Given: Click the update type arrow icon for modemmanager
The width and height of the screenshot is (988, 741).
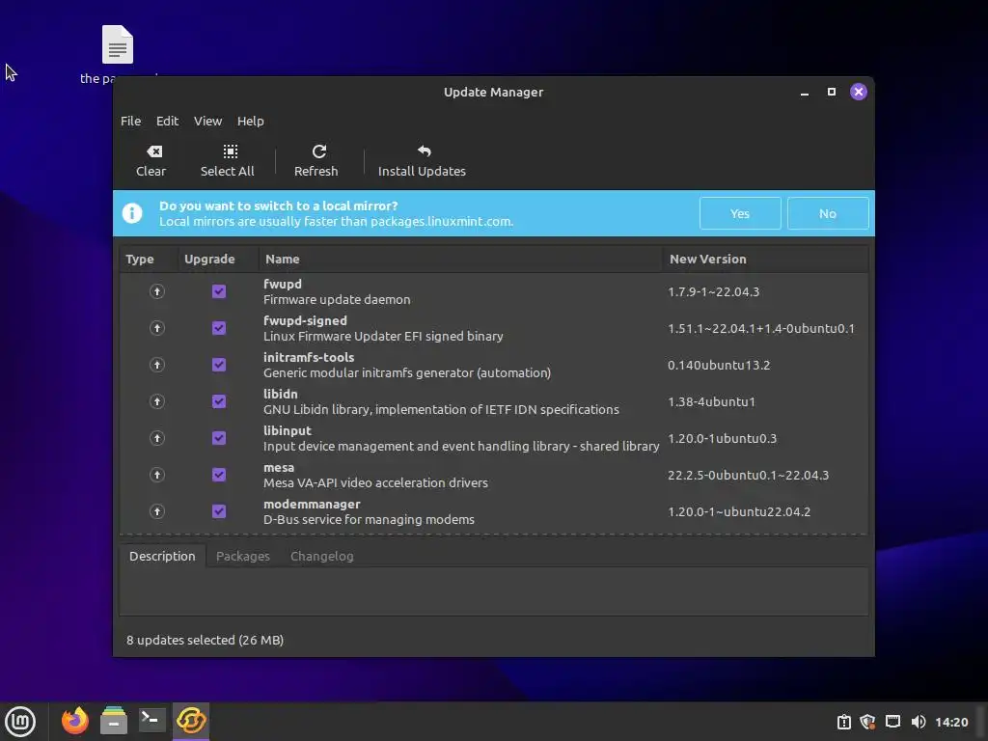Looking at the screenshot, I should point(157,511).
